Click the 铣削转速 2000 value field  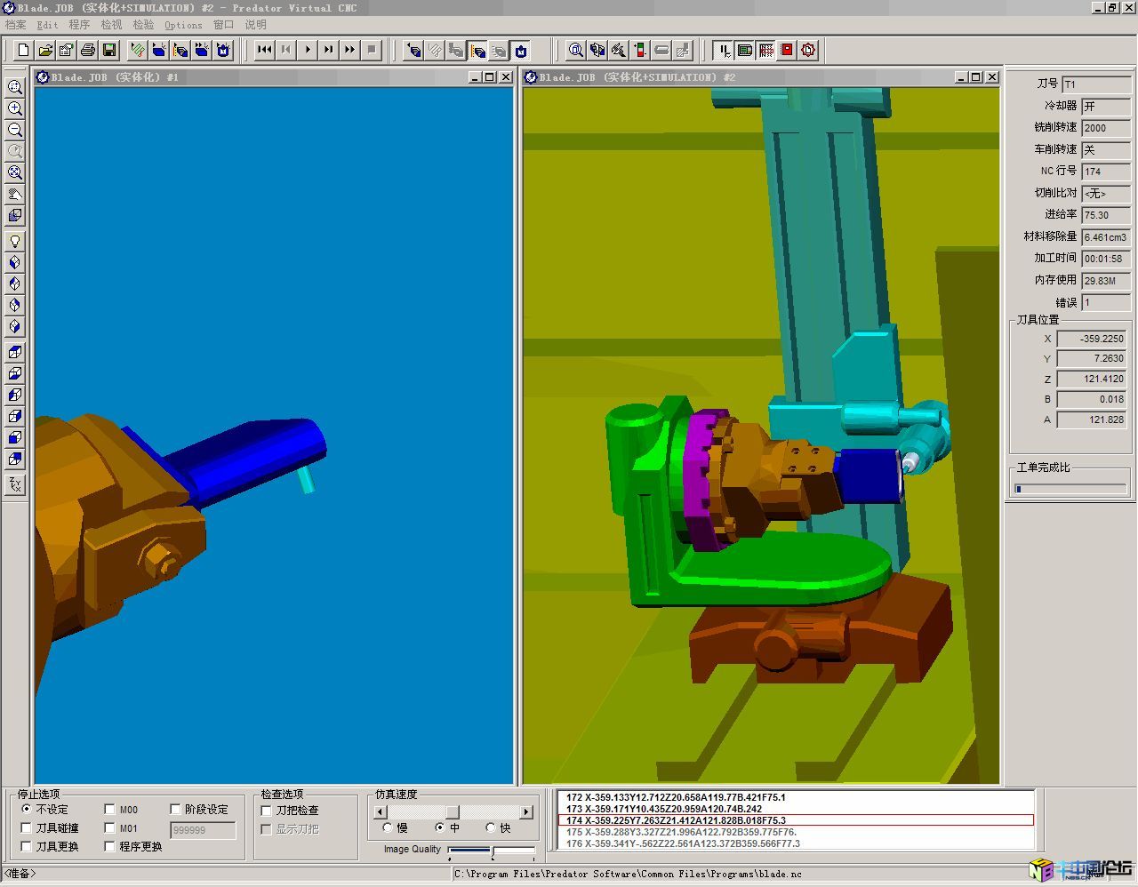[x=1106, y=128]
